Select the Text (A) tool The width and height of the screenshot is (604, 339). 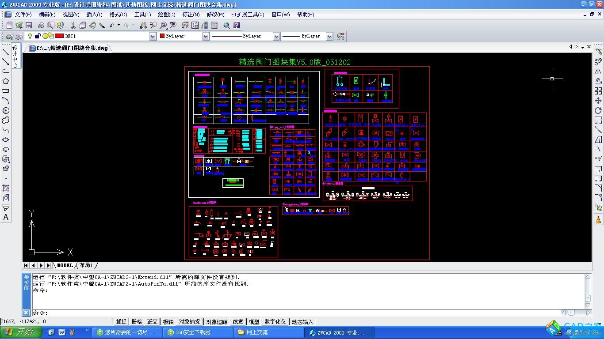(6, 217)
